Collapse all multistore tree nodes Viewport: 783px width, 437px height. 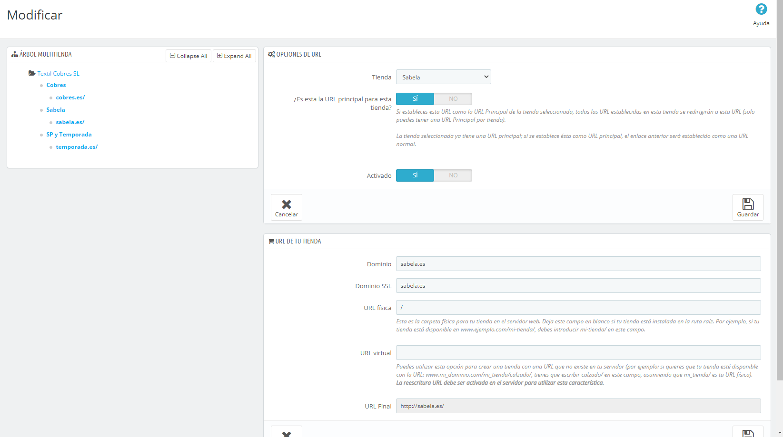pyautogui.click(x=188, y=56)
